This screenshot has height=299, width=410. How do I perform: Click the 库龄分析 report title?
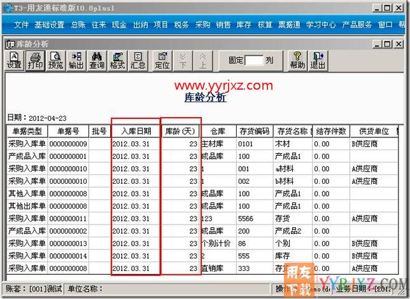click(205, 97)
